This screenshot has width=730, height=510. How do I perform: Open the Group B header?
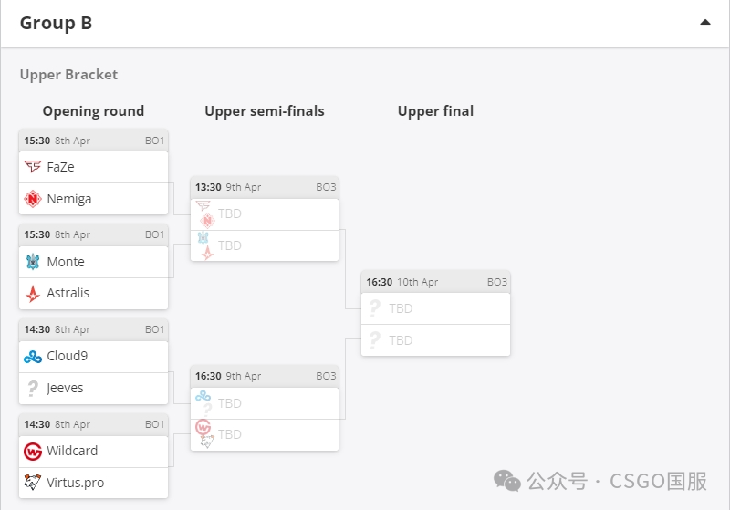[56, 23]
